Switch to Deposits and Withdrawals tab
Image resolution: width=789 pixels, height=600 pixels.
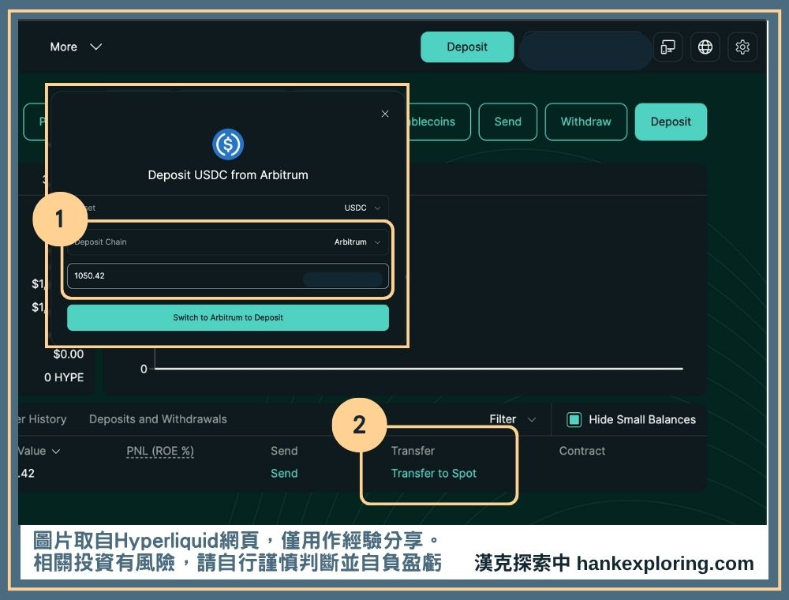coord(158,419)
